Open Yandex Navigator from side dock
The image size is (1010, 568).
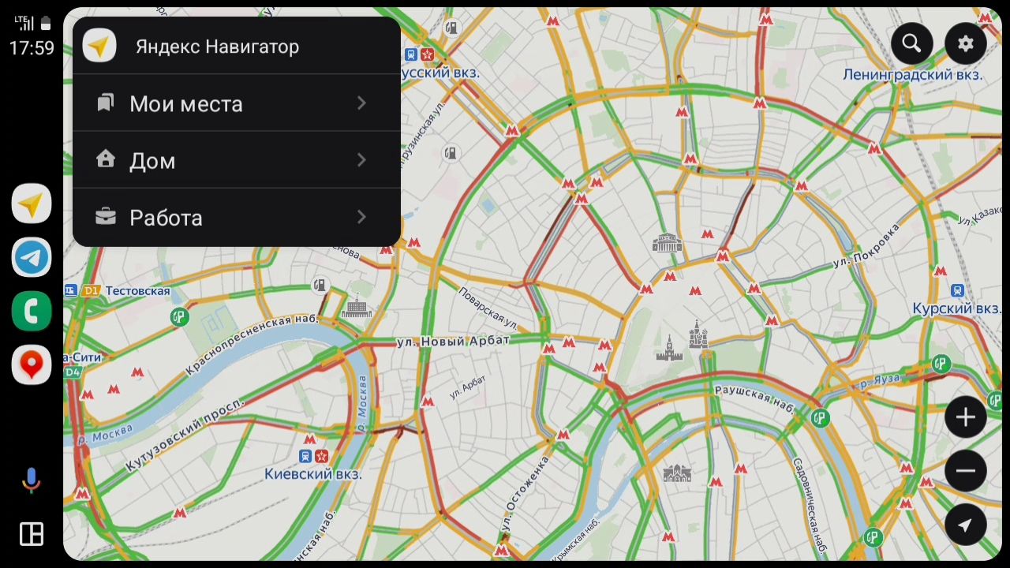pyautogui.click(x=32, y=204)
